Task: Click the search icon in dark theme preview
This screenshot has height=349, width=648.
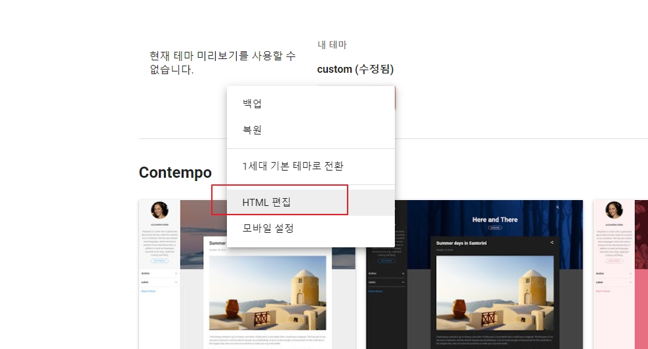Action: click(557, 207)
